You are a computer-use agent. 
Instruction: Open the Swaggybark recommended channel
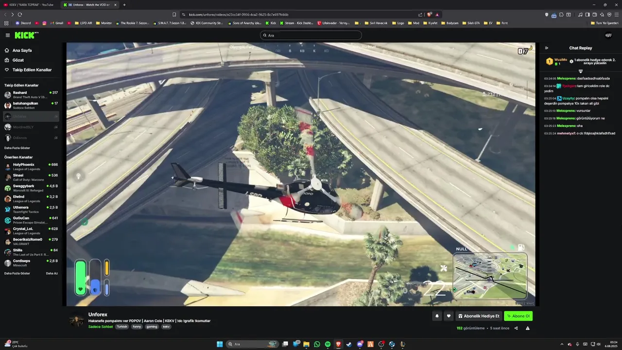click(31, 188)
